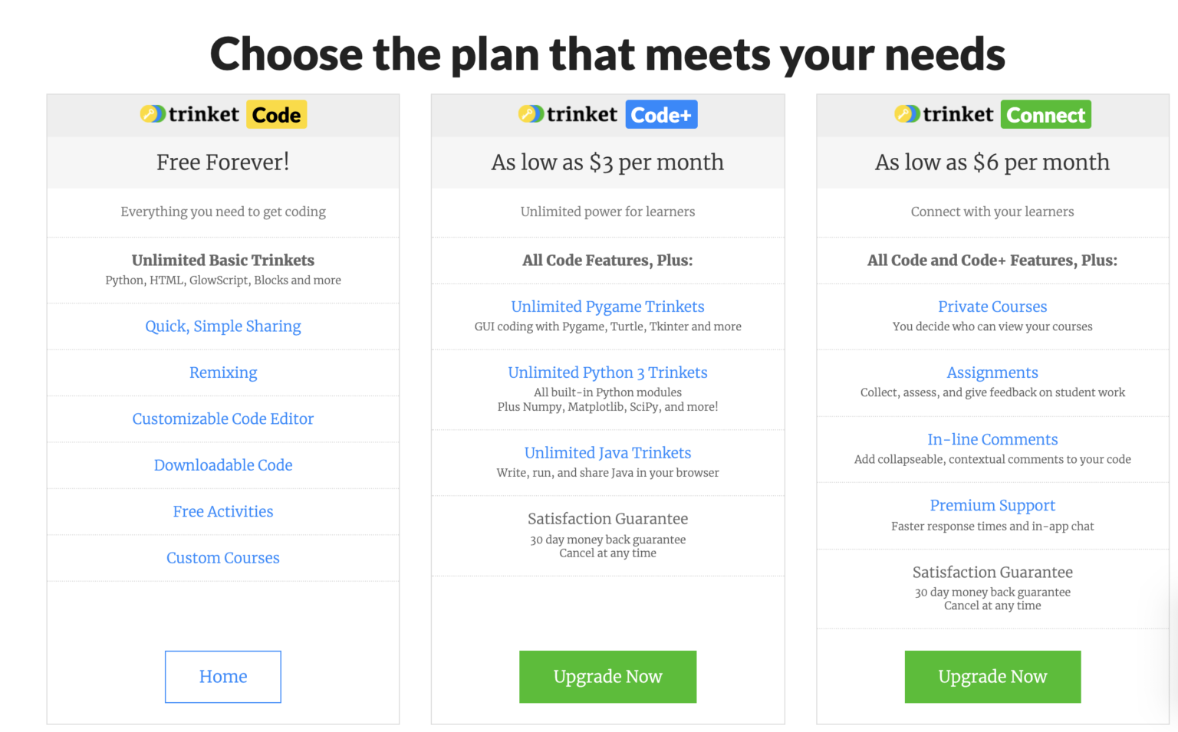The width and height of the screenshot is (1178, 732).
Task: Open Customizable Code Editor link
Action: (223, 419)
